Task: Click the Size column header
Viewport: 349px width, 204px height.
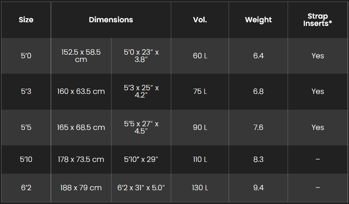Action: coord(26,20)
